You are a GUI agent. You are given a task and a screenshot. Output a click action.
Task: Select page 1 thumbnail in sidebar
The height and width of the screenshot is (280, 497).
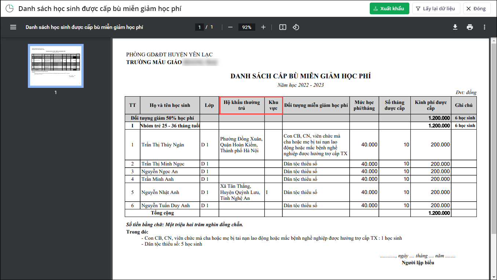(56, 66)
